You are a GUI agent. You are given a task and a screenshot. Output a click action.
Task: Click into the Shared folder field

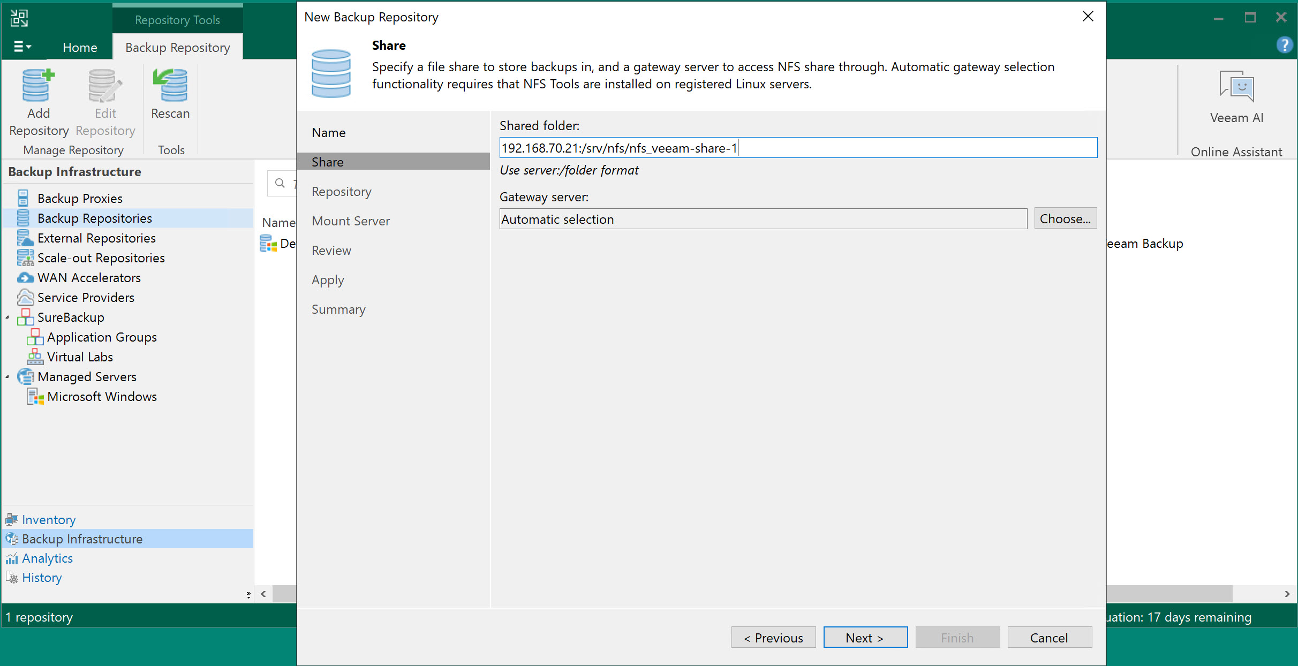click(798, 148)
